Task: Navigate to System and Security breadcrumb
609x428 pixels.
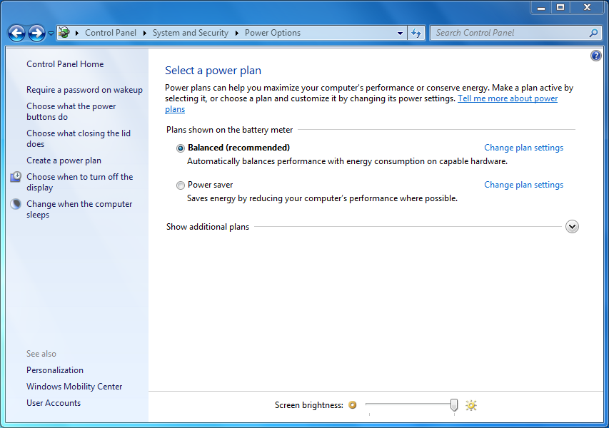Action: [191, 33]
